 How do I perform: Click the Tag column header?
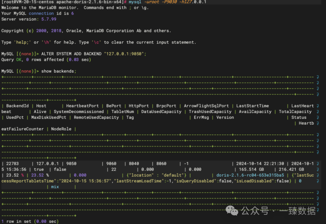pyautogui.click(x=130, y=117)
